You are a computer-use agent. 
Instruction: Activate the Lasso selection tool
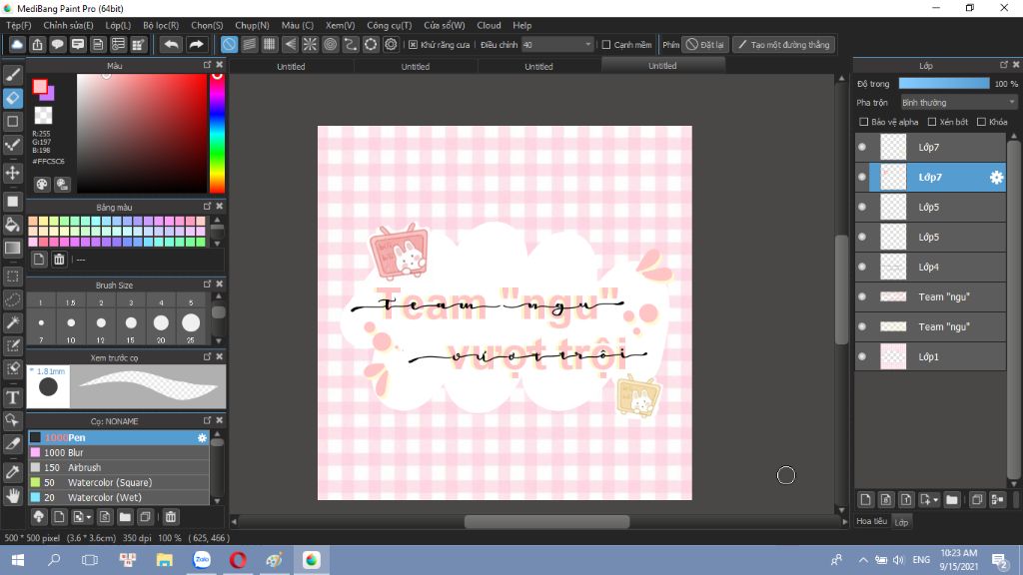click(12, 299)
